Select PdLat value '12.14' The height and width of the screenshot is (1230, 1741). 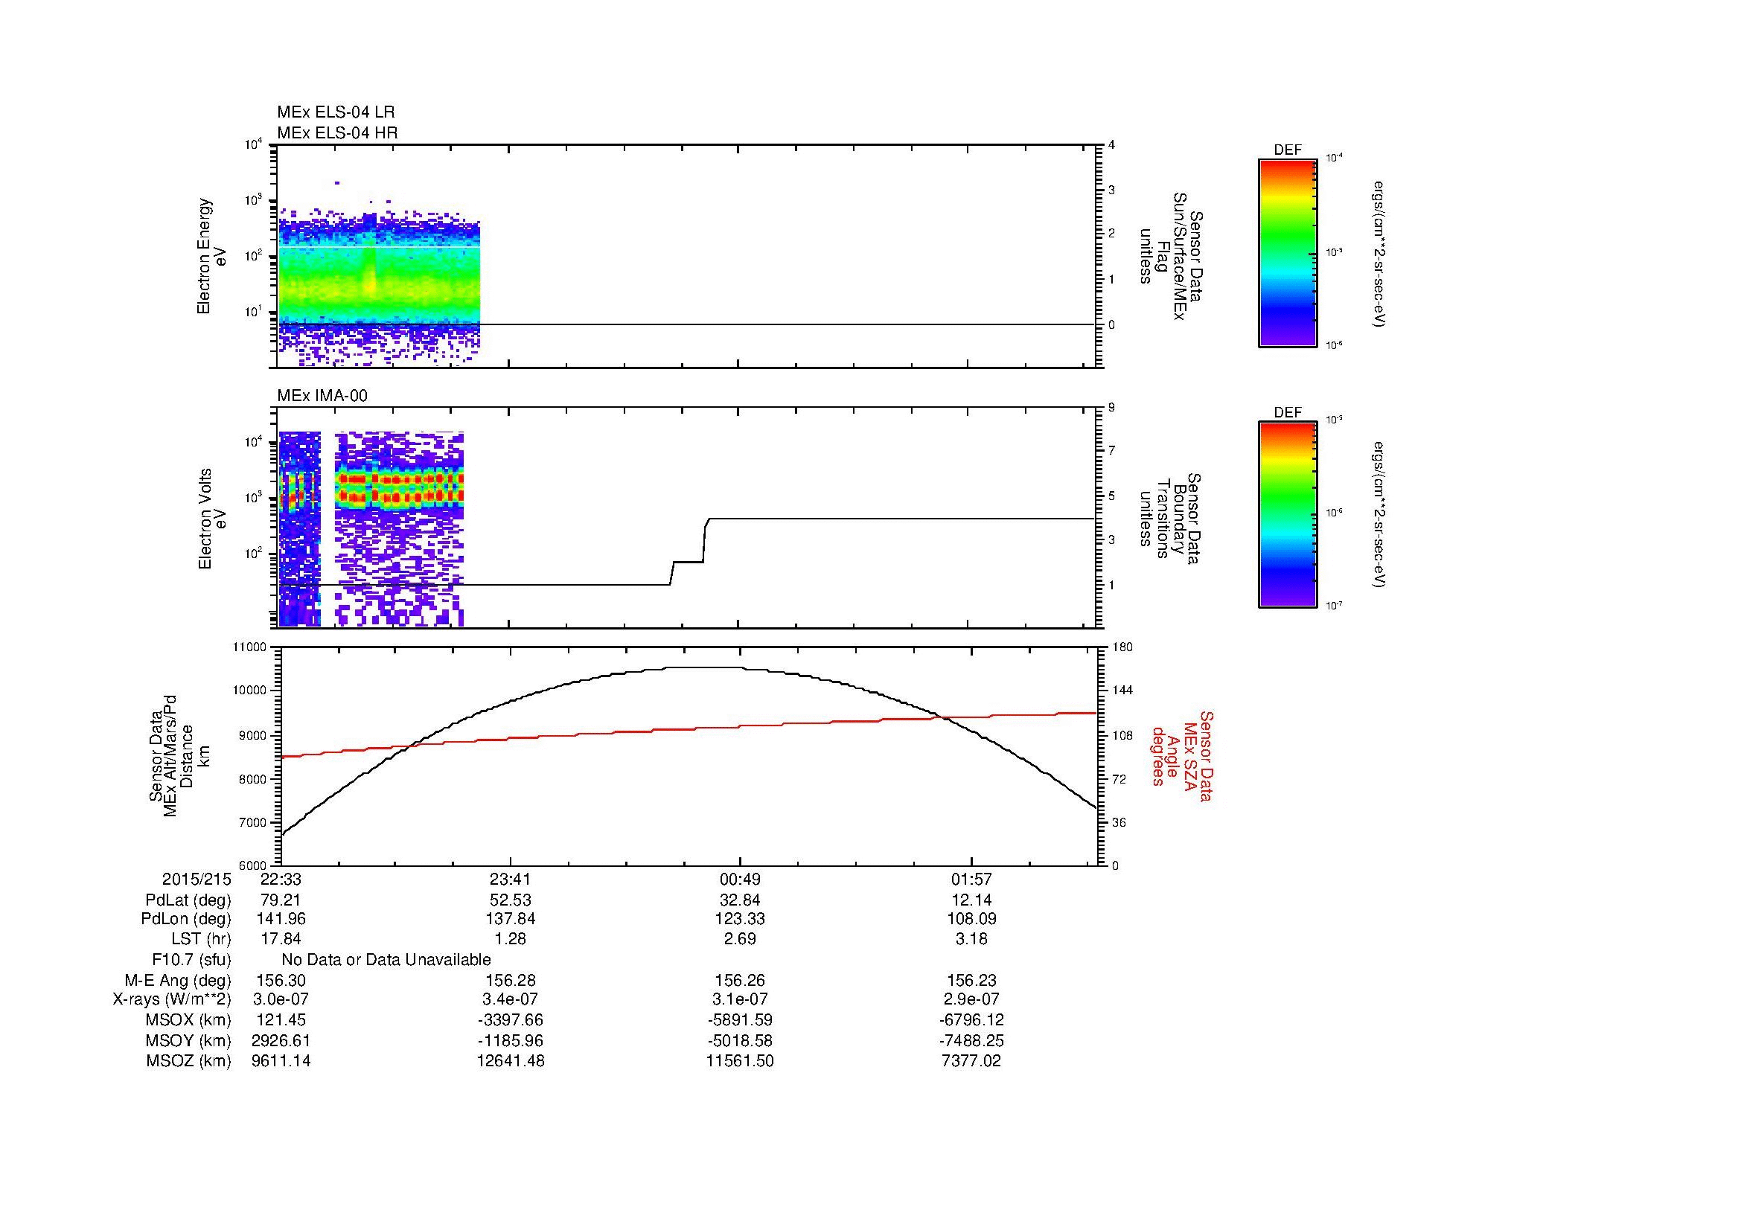click(x=971, y=900)
